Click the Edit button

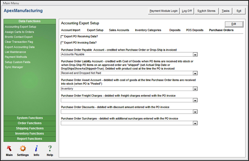point(234,24)
